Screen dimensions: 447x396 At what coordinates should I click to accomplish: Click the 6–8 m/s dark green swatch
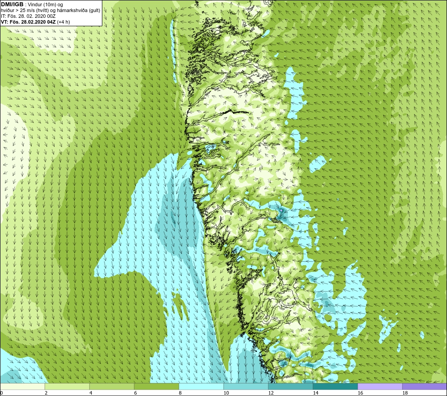coord(156,386)
